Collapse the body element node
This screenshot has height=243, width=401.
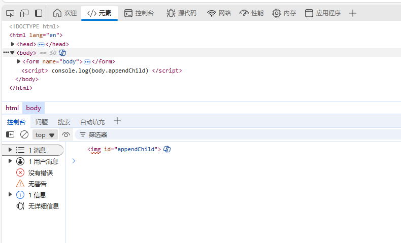[12, 53]
